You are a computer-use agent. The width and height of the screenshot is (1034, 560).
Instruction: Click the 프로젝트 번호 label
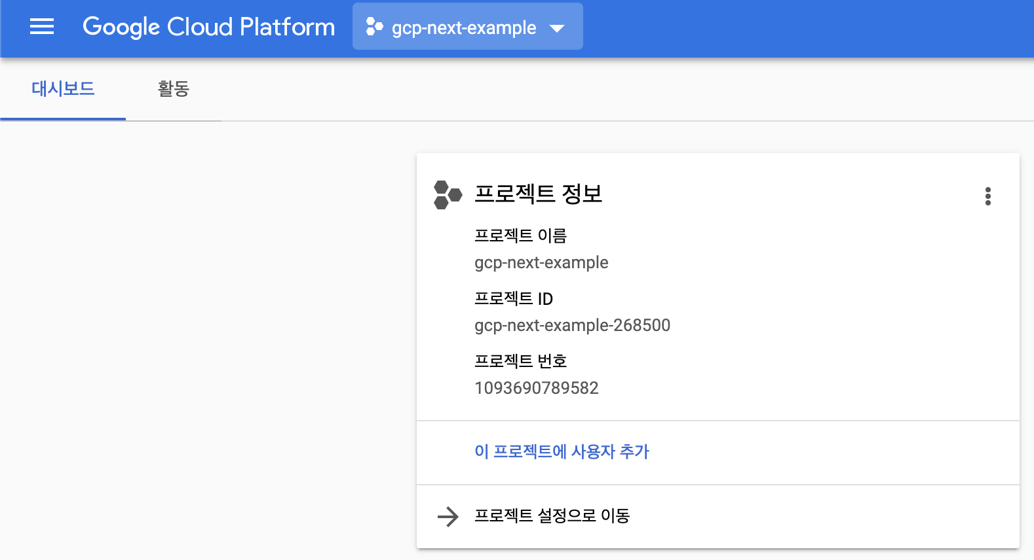tap(520, 361)
